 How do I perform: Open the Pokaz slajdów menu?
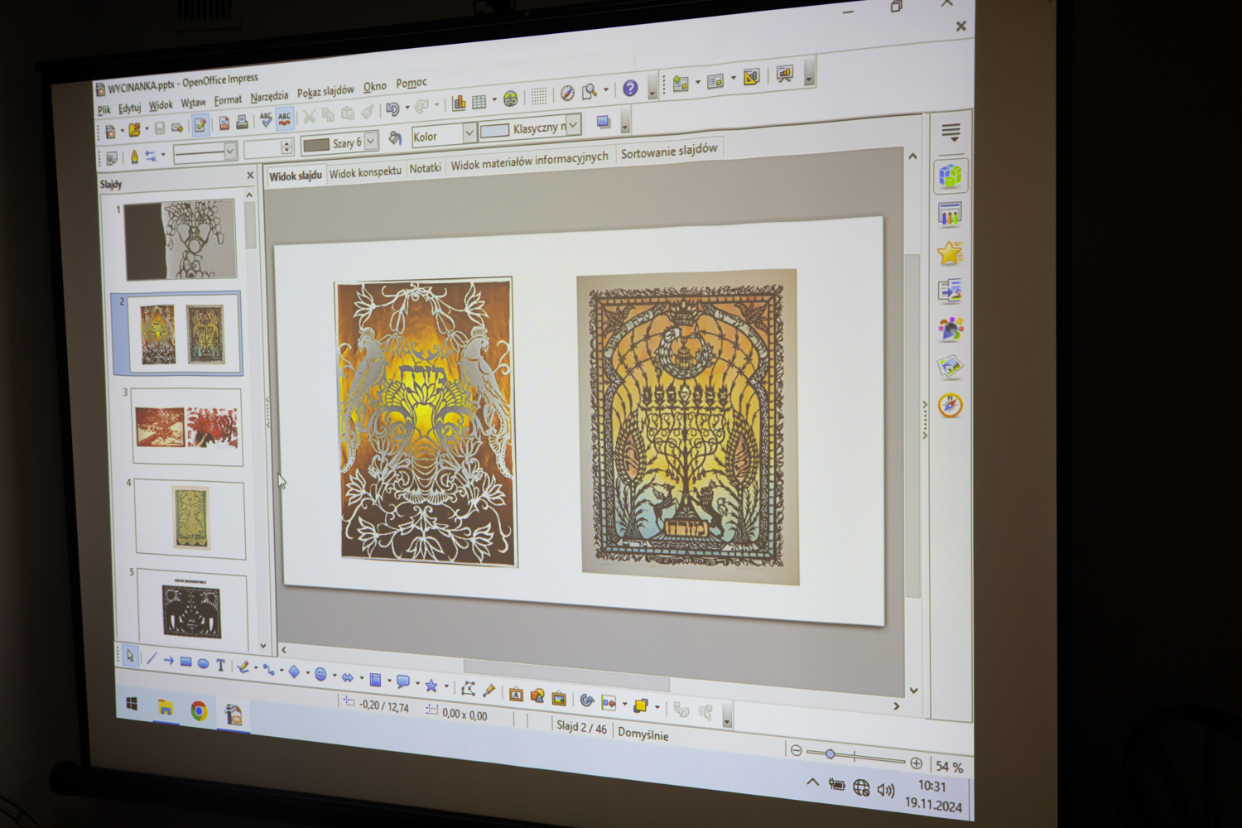pyautogui.click(x=325, y=91)
